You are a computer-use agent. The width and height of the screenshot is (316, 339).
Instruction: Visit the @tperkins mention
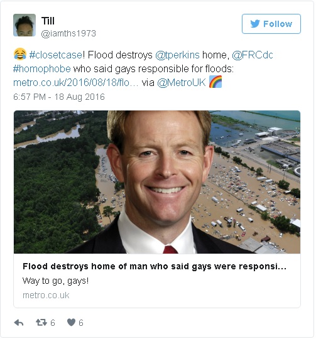pyautogui.click(x=177, y=55)
